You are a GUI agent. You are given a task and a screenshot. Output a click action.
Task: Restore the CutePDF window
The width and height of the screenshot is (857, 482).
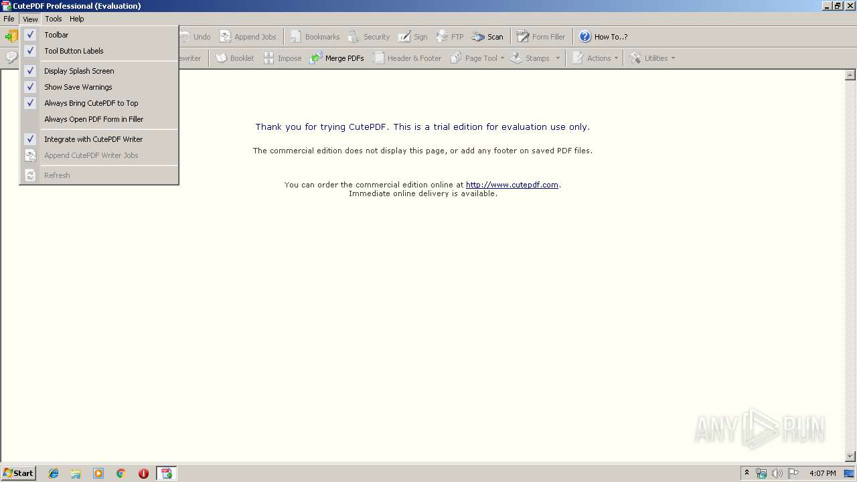click(838, 5)
